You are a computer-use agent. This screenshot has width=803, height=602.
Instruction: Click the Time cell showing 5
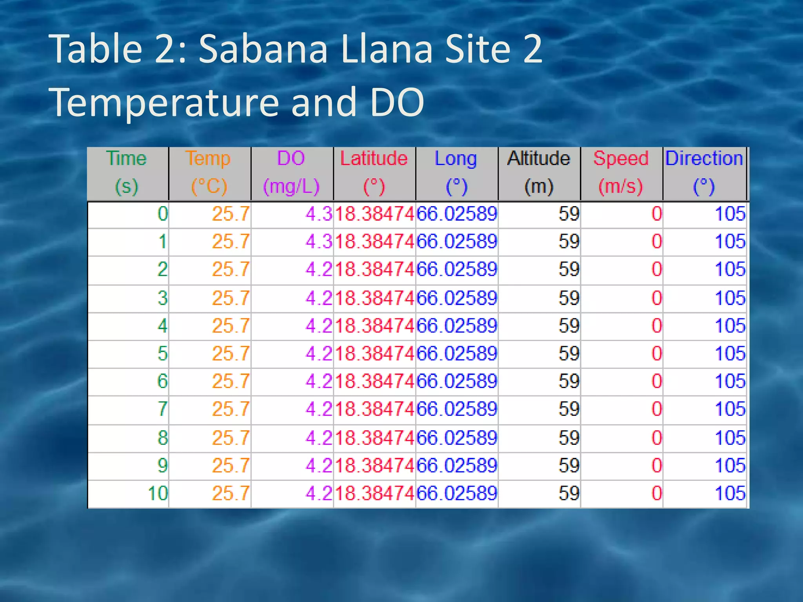coord(128,354)
